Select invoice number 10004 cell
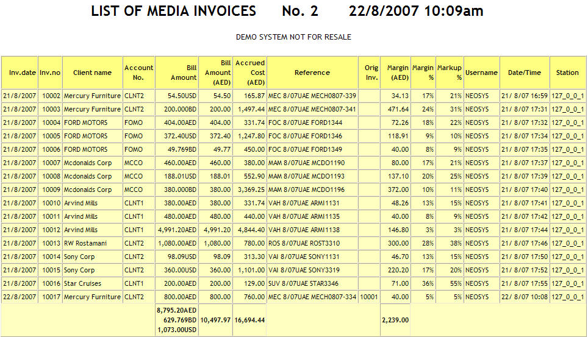The height and width of the screenshot is (337, 588). click(x=50, y=122)
